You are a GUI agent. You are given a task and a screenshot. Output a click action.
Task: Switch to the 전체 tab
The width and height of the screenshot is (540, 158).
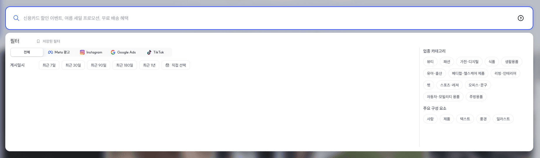(x=27, y=52)
